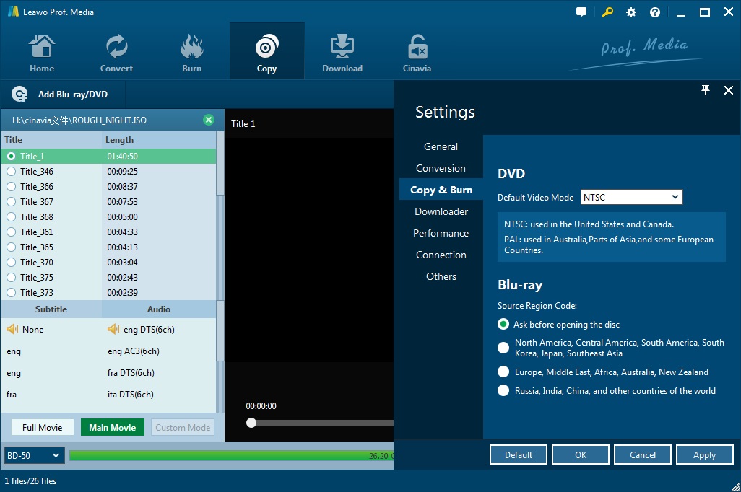Select Main Movie copy mode

point(113,427)
